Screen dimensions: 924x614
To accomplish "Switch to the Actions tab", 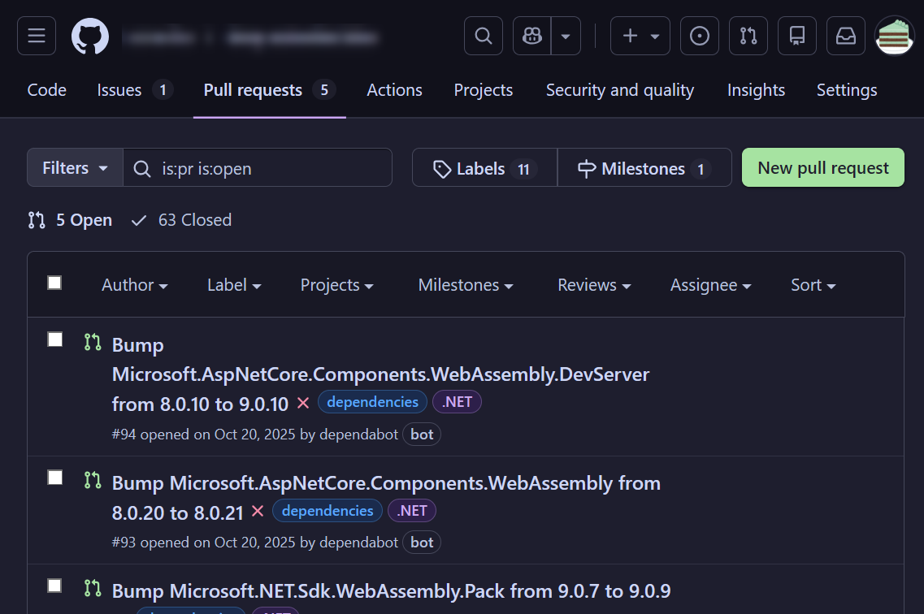I will tap(394, 90).
